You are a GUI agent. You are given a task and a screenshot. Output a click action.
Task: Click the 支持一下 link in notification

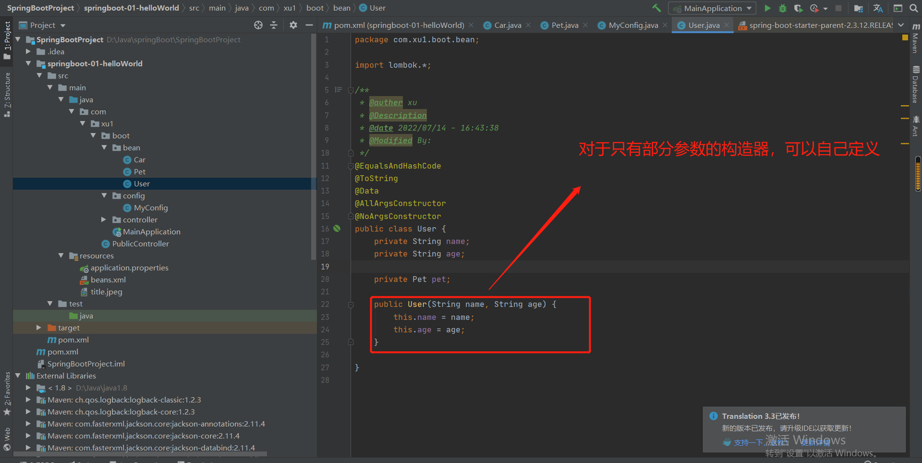tap(748, 442)
